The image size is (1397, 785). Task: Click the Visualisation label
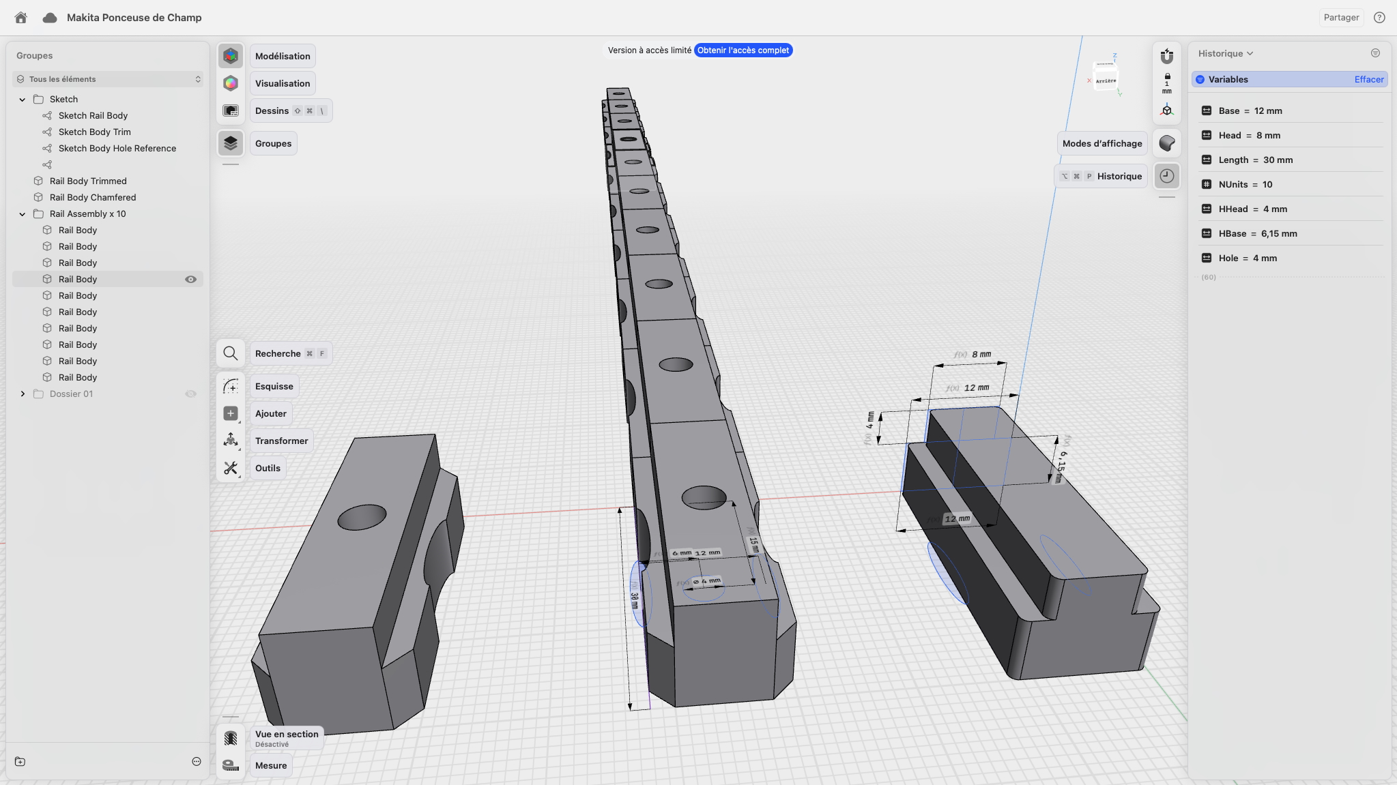pyautogui.click(x=283, y=83)
